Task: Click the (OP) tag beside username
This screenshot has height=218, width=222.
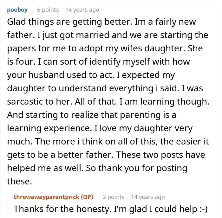Action: (87, 197)
